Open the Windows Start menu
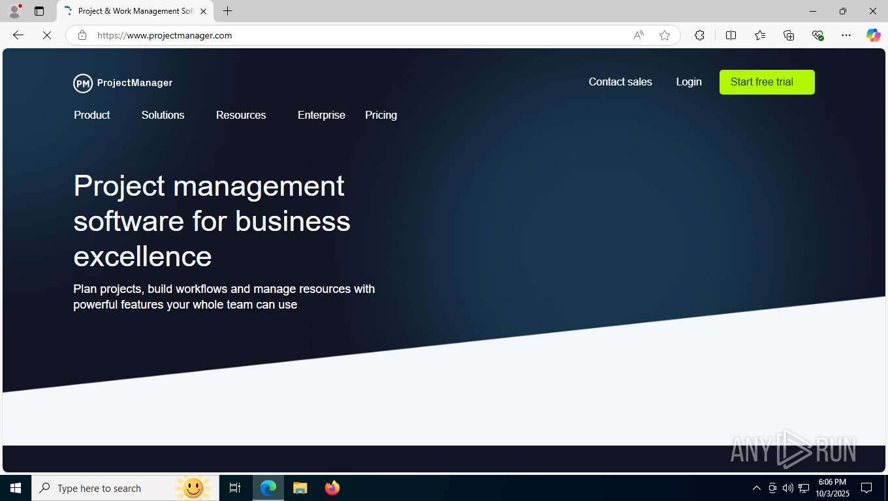888x501 pixels. pyautogui.click(x=16, y=488)
